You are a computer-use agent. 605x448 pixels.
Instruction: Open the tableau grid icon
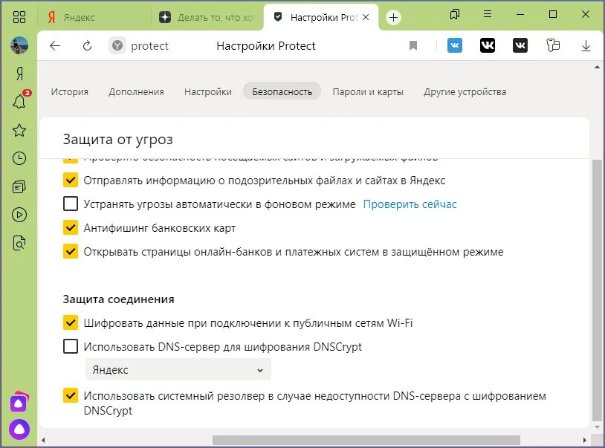coord(19,17)
